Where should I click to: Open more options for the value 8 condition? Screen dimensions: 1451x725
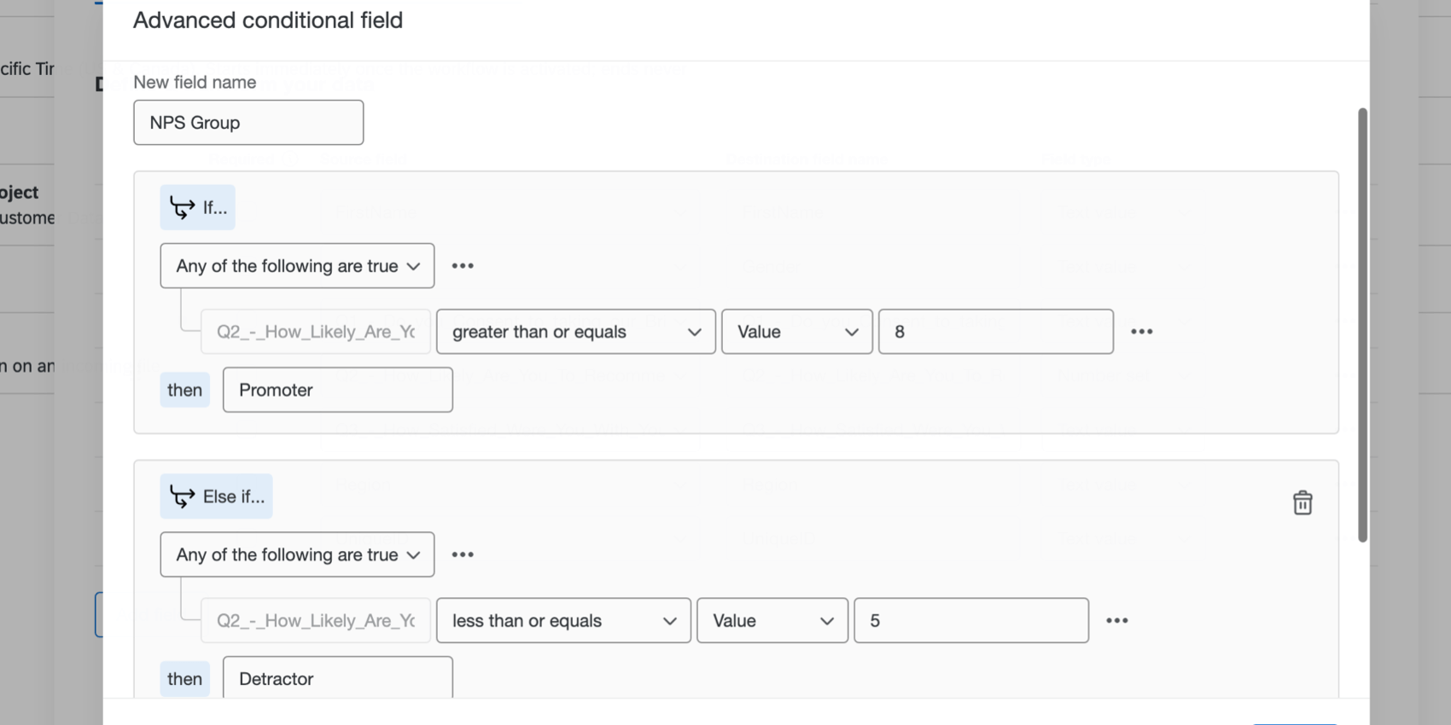coord(1141,332)
